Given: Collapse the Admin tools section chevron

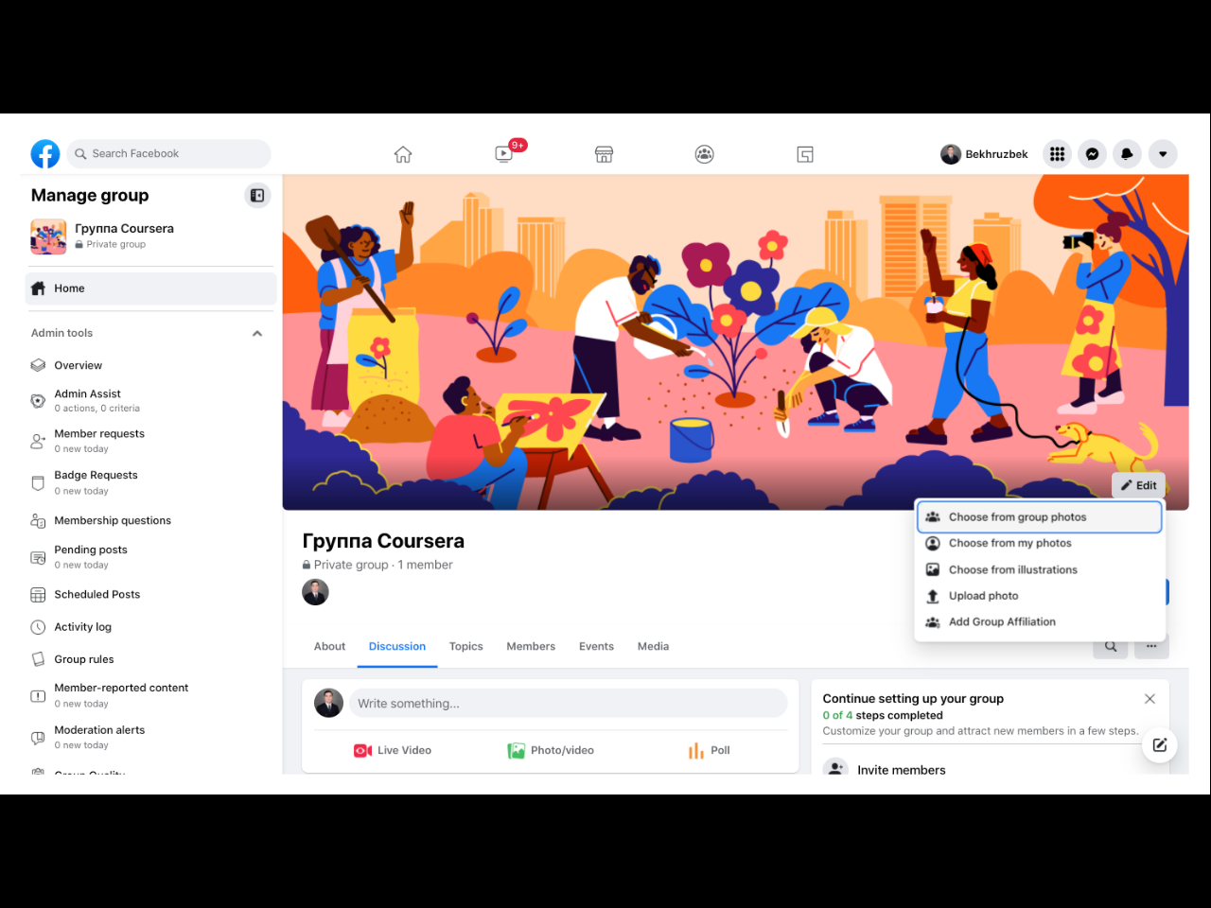Looking at the screenshot, I should 257,333.
